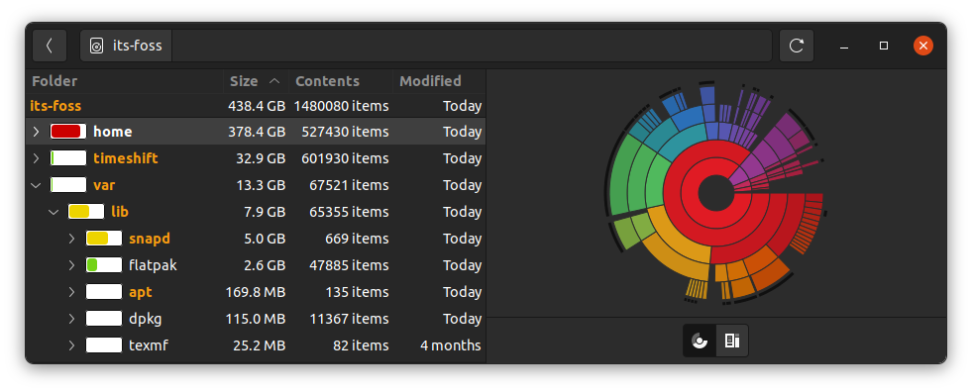Screen dimensions: 972x392
Task: Sort by the Contents column header
Action: click(341, 81)
